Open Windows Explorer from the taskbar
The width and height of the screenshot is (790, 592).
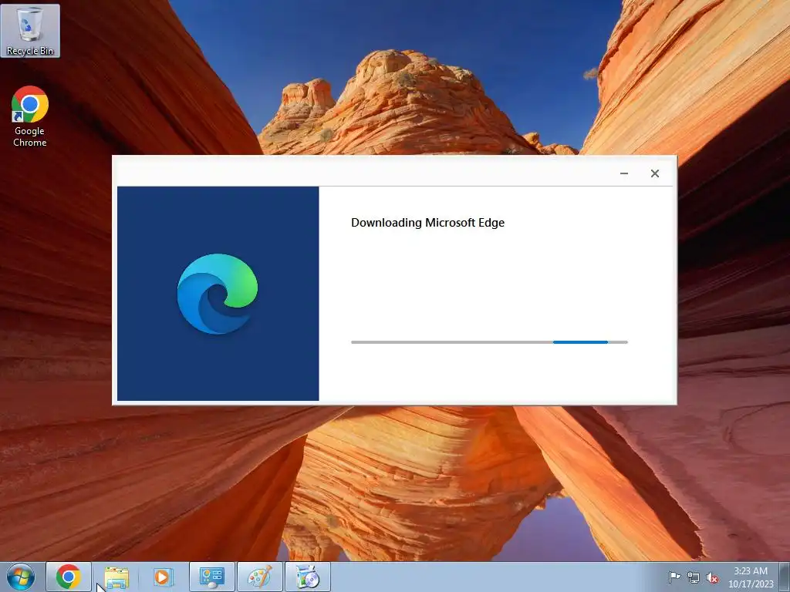coord(116,577)
